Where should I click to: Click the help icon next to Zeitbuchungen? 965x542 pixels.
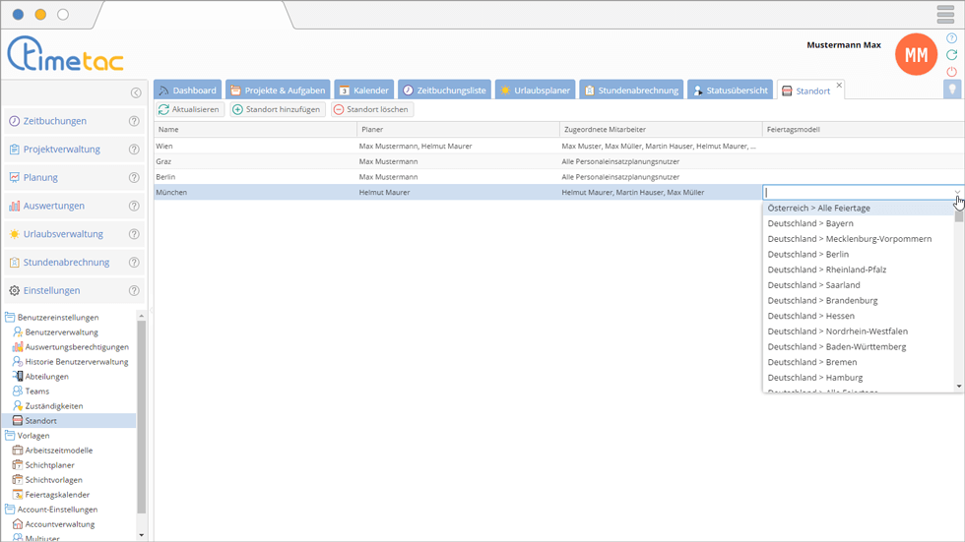pyautogui.click(x=134, y=122)
